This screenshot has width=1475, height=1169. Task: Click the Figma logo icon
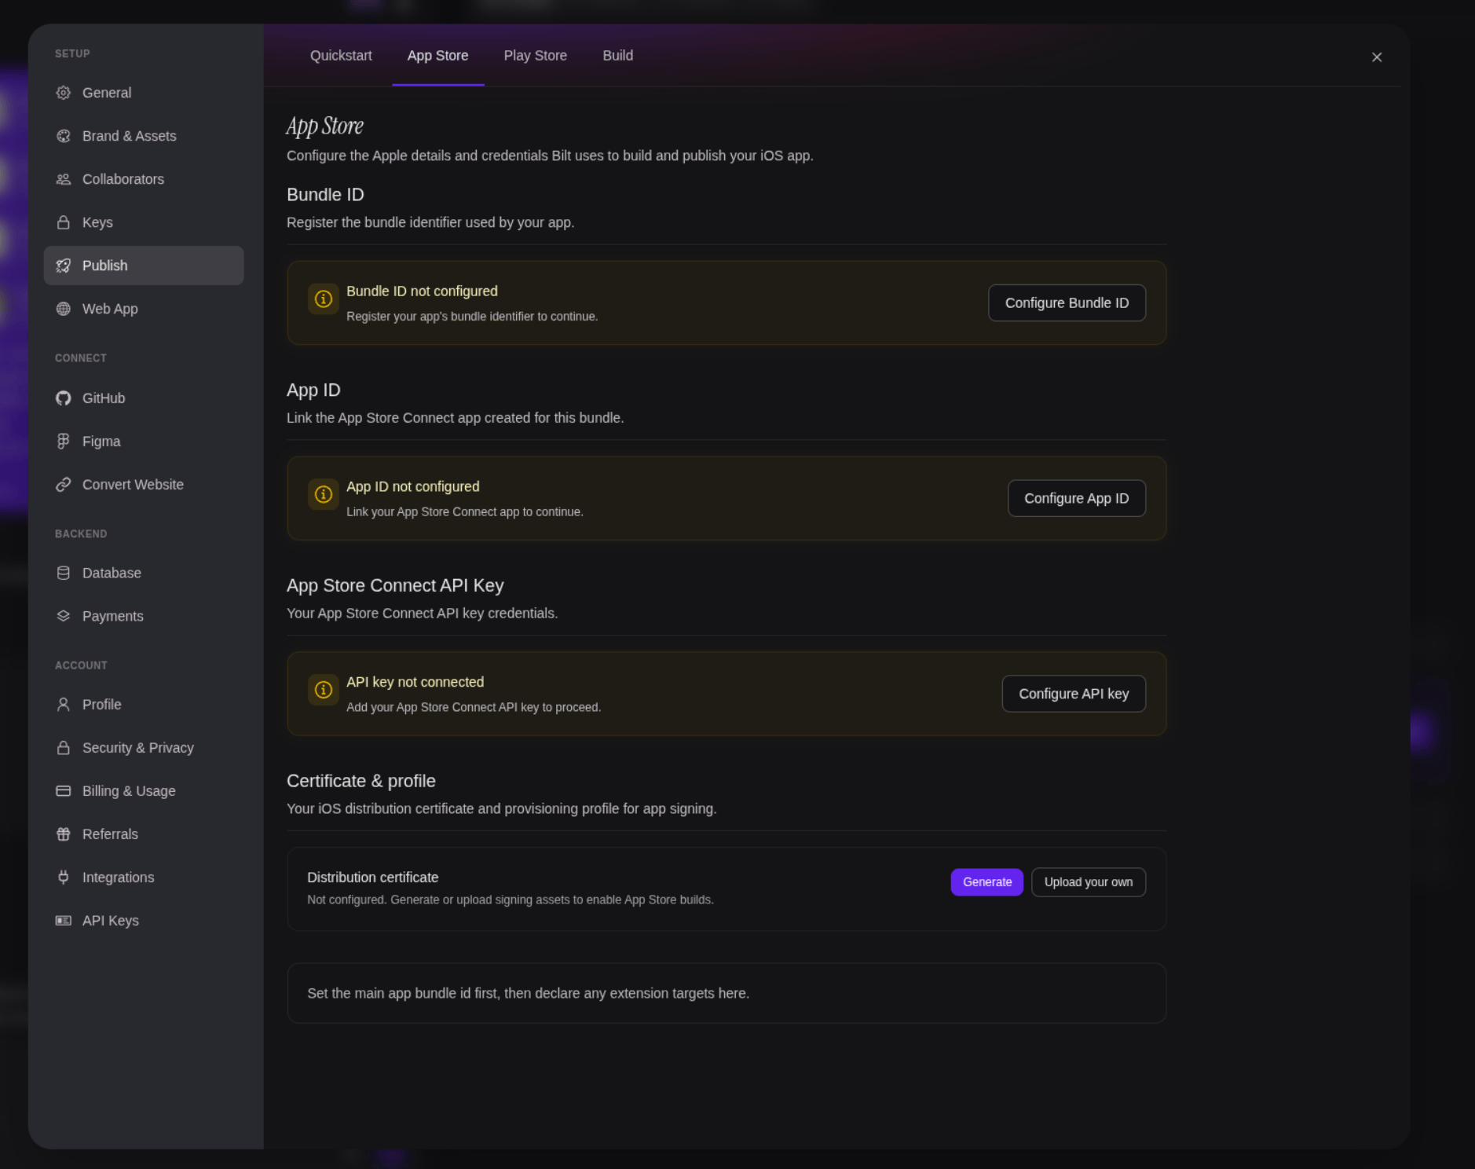click(64, 442)
